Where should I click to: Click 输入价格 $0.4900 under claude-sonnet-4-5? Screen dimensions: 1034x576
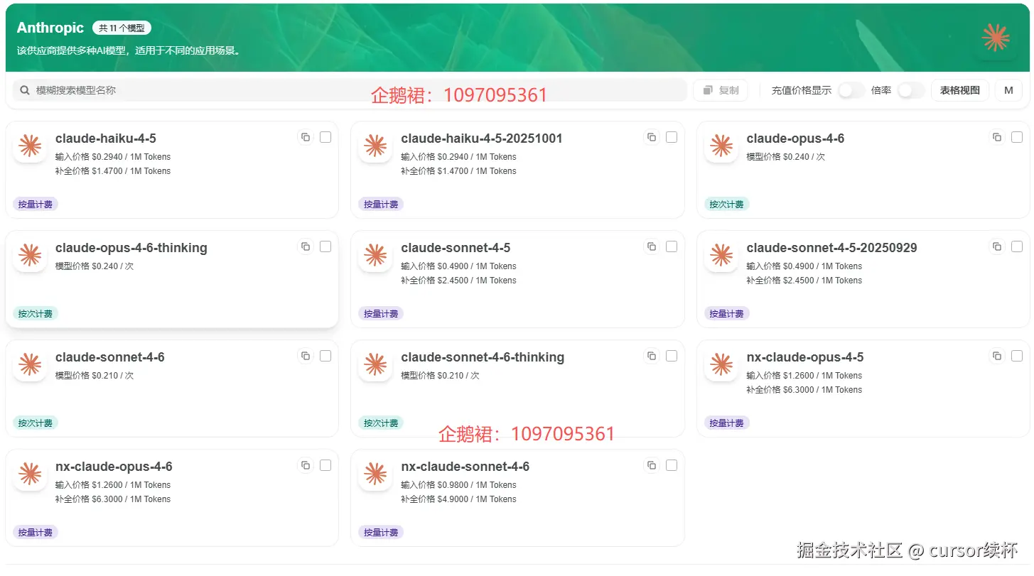coord(458,266)
